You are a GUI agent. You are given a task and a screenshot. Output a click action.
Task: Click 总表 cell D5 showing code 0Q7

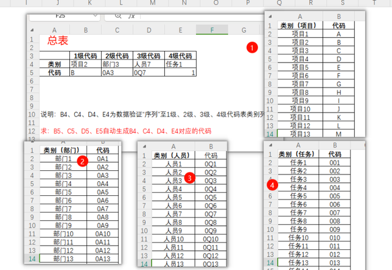click(x=149, y=72)
